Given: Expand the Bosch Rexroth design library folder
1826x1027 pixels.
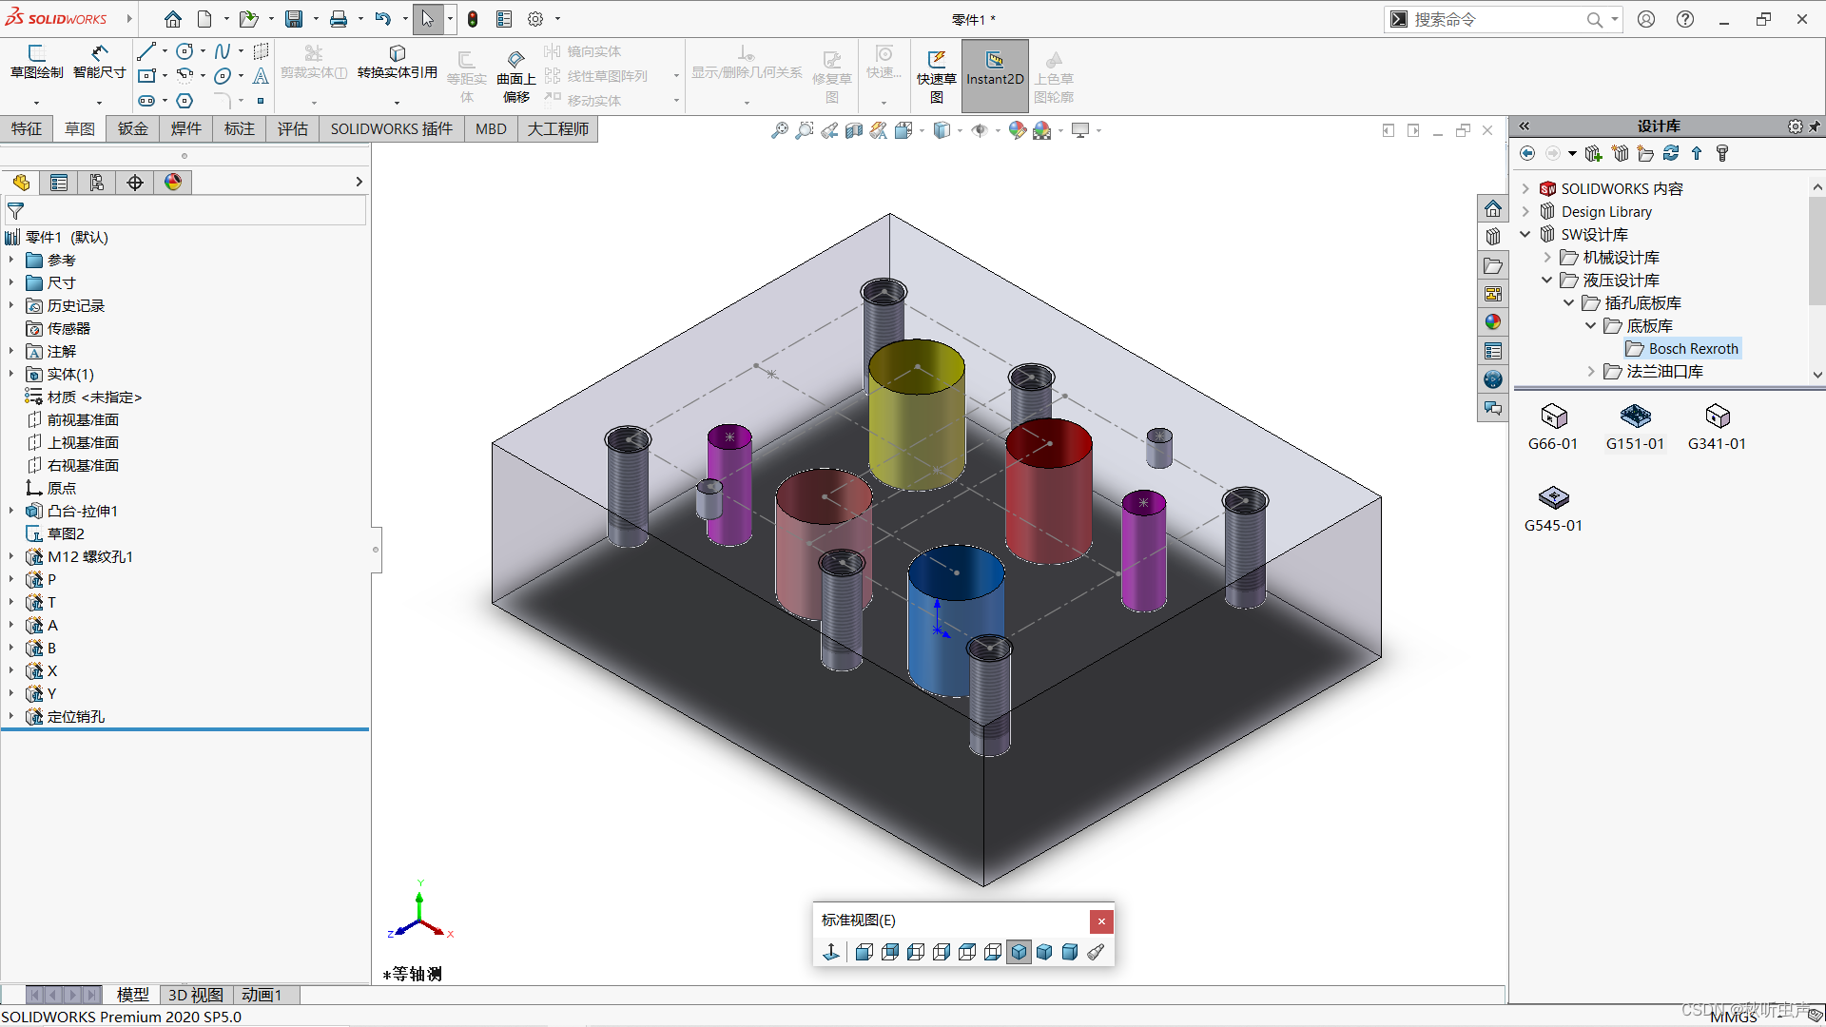Looking at the screenshot, I should 1680,349.
